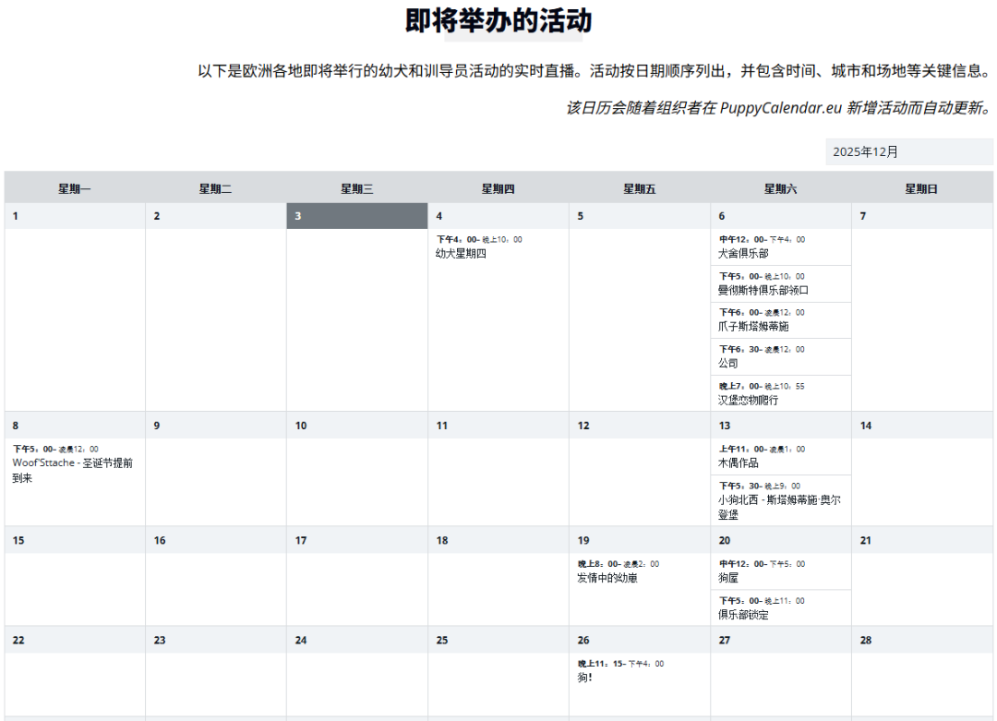The height and width of the screenshot is (721, 997).
Task: Select day number 7 in calendar
Action: pos(863,216)
